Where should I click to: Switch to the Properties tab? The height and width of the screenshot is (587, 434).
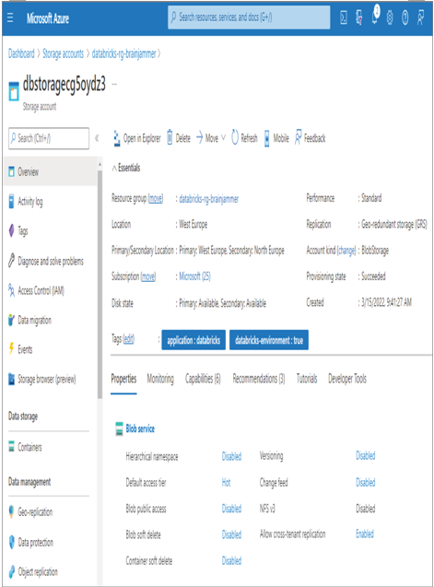123,379
